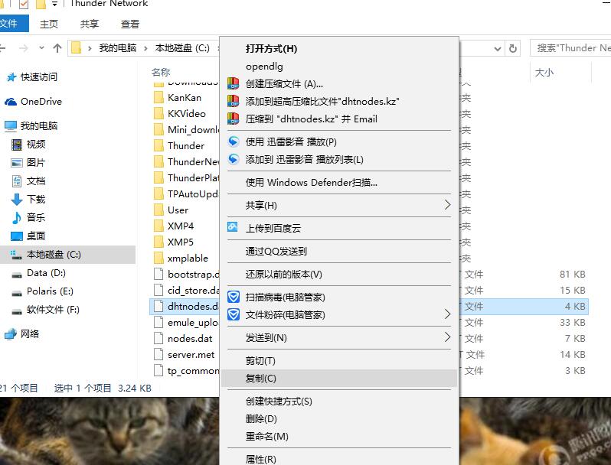611x465 pixels.
Task: Click the 视频 film icon in sidebar
Action: [17, 145]
